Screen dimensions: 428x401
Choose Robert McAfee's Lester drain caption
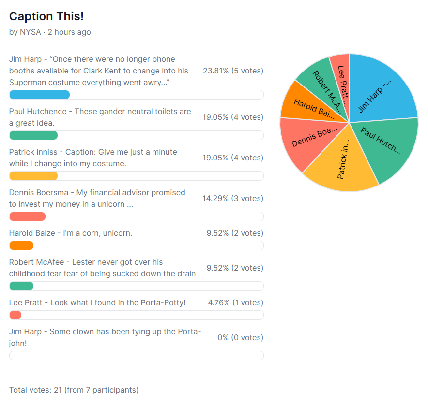point(102,268)
